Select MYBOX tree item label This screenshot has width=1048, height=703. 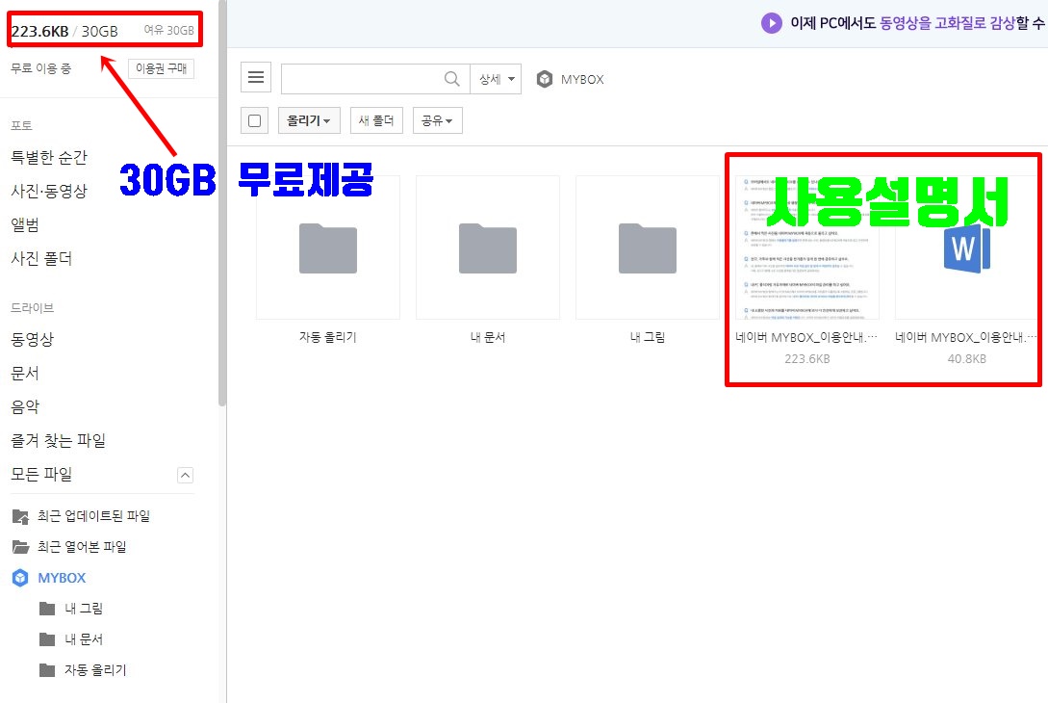[62, 578]
